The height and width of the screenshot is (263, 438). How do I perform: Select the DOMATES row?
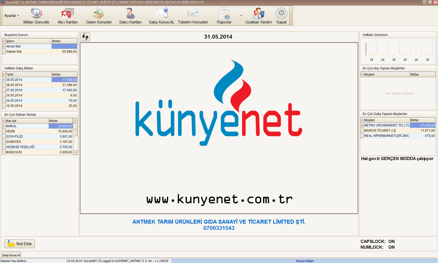point(38,142)
